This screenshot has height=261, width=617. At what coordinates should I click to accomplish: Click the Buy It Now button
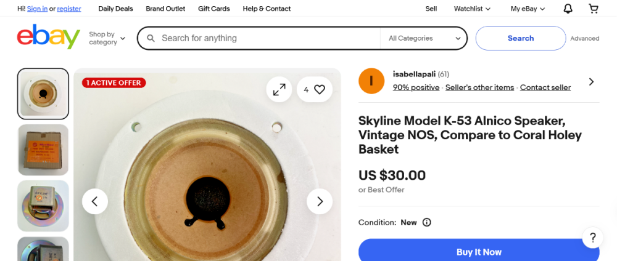479,252
